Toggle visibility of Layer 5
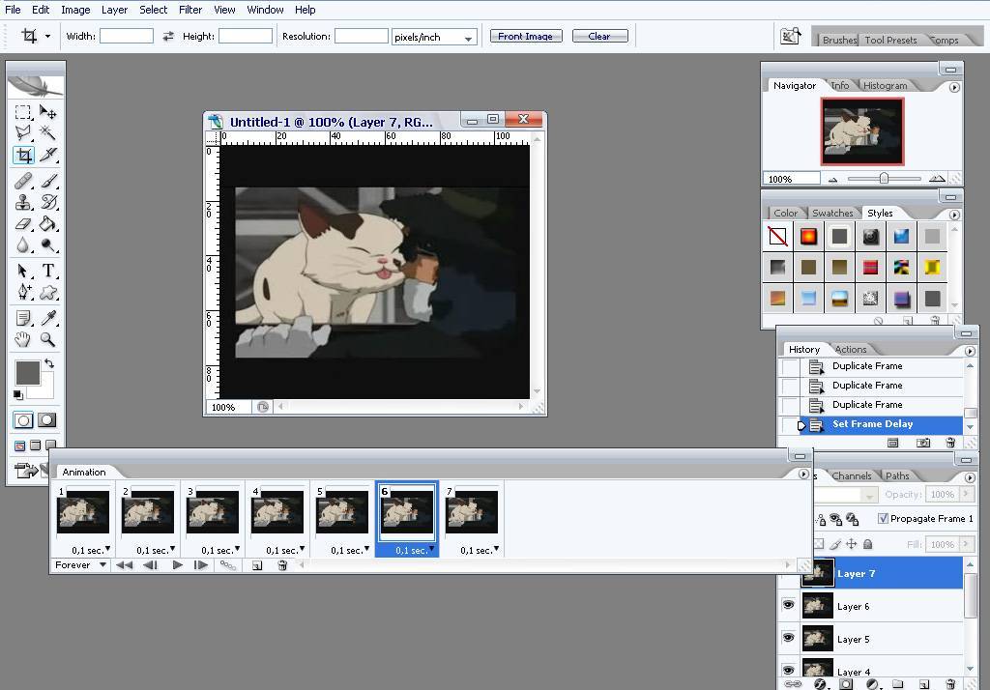 coord(788,639)
